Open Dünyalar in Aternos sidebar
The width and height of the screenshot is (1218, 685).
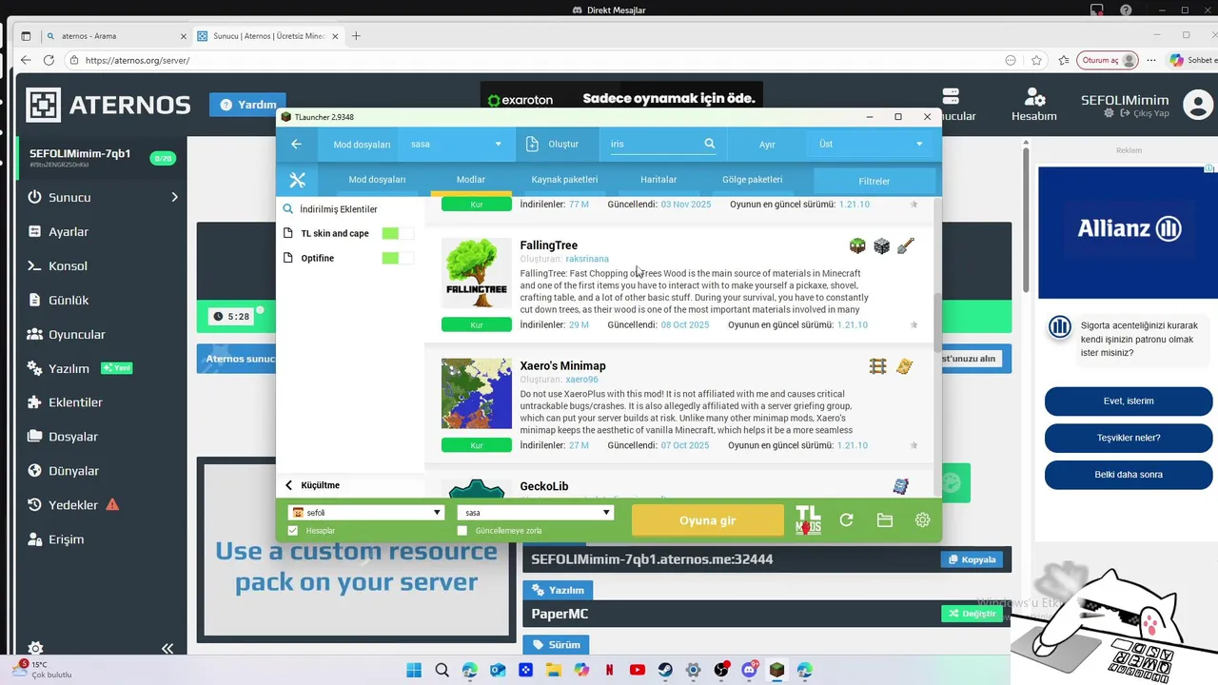73,471
